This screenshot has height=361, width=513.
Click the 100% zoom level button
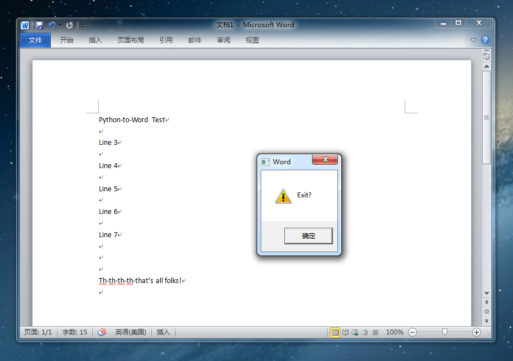tap(394, 332)
